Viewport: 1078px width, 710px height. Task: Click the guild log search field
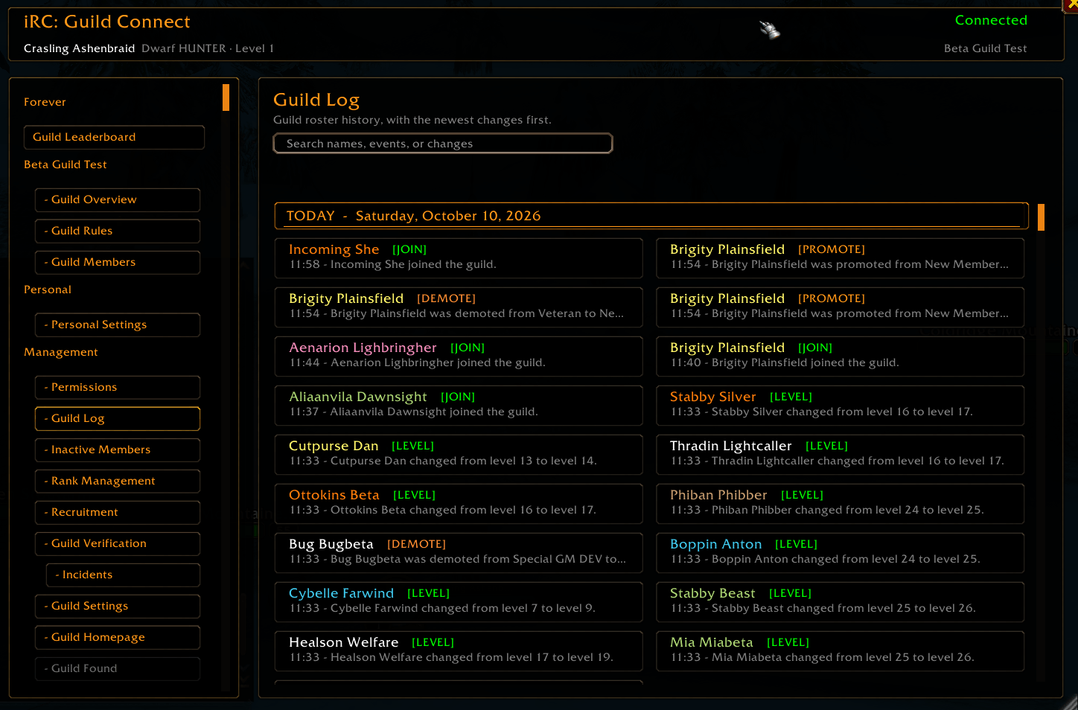[x=443, y=144]
